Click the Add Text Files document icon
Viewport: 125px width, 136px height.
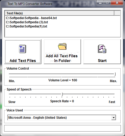(22, 49)
